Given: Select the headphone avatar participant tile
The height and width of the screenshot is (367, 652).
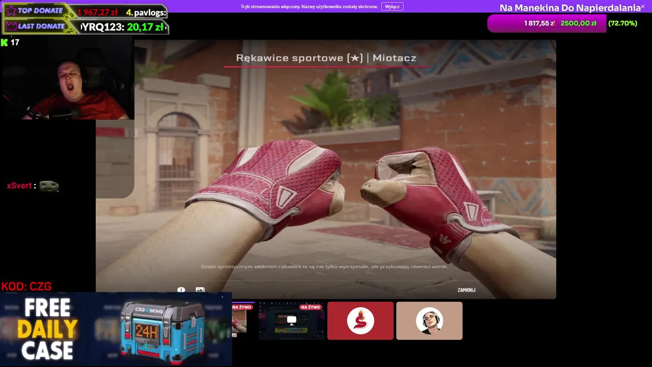Looking at the screenshot, I should 429,321.
